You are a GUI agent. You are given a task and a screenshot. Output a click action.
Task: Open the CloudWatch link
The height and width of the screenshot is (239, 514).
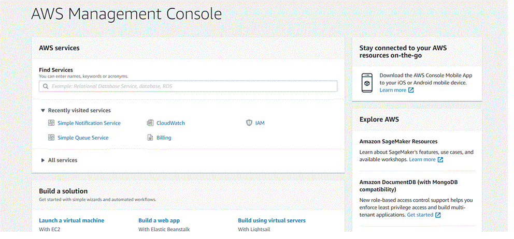coord(171,123)
